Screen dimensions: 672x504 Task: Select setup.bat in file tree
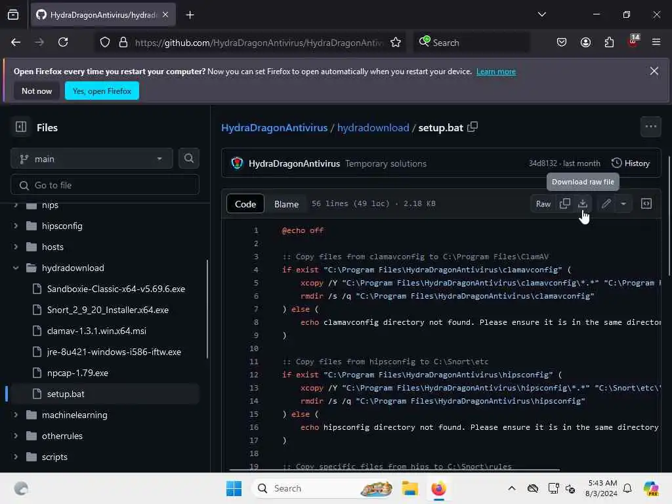[x=105, y=394]
